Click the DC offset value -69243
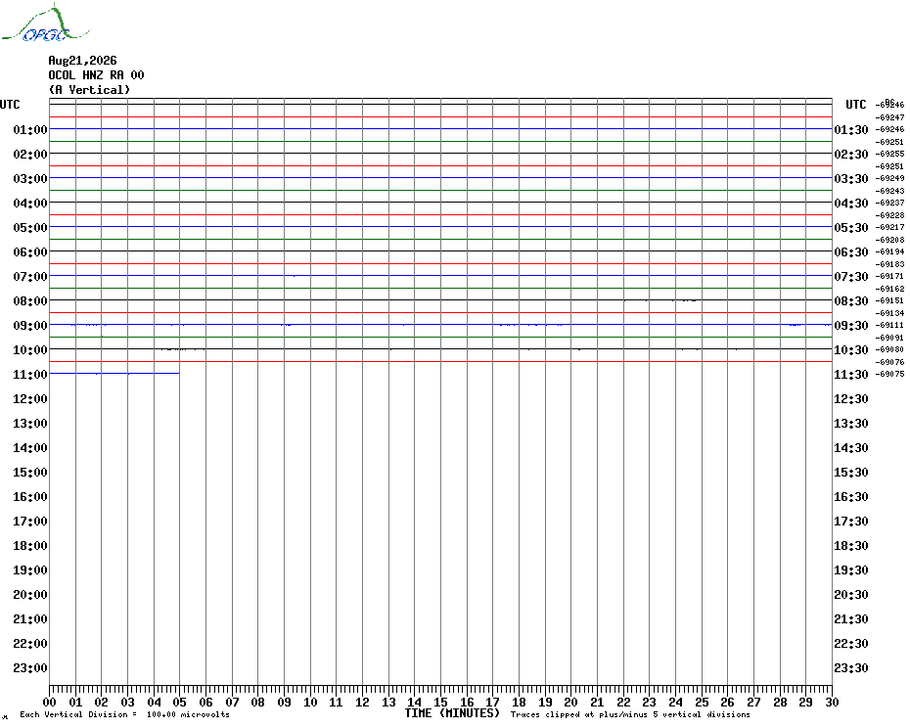Viewport: 910px width, 728px height. 889,191
